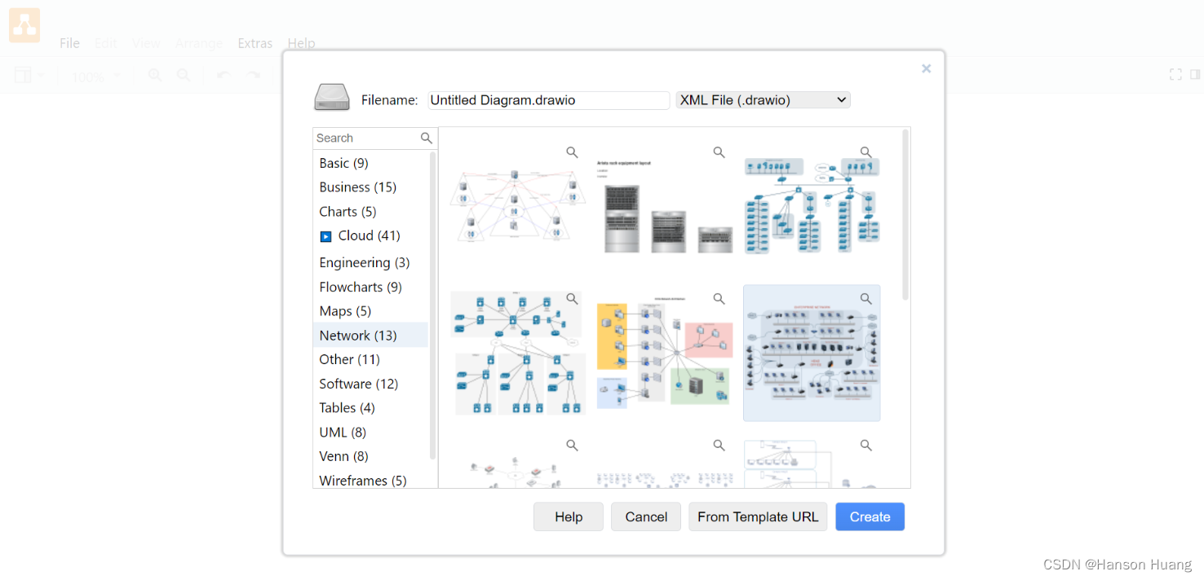The width and height of the screenshot is (1204, 580).
Task: Click the category list scrollbar
Action: tap(433, 305)
